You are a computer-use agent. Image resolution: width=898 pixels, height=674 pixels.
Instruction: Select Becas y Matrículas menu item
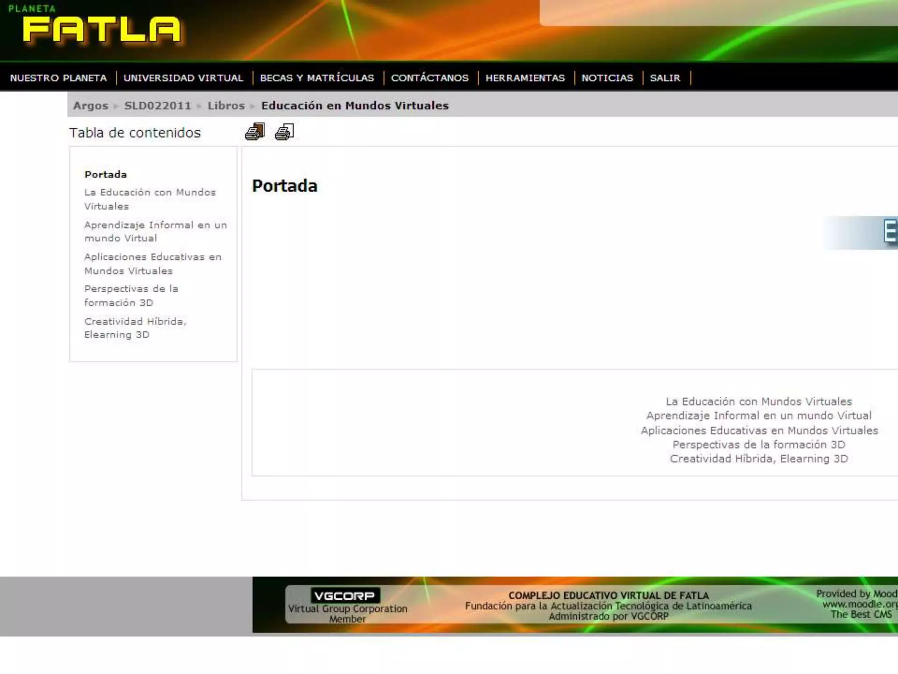point(317,78)
